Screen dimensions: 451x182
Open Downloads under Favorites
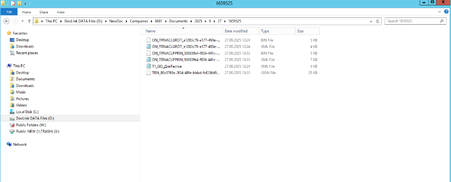(x=25, y=46)
